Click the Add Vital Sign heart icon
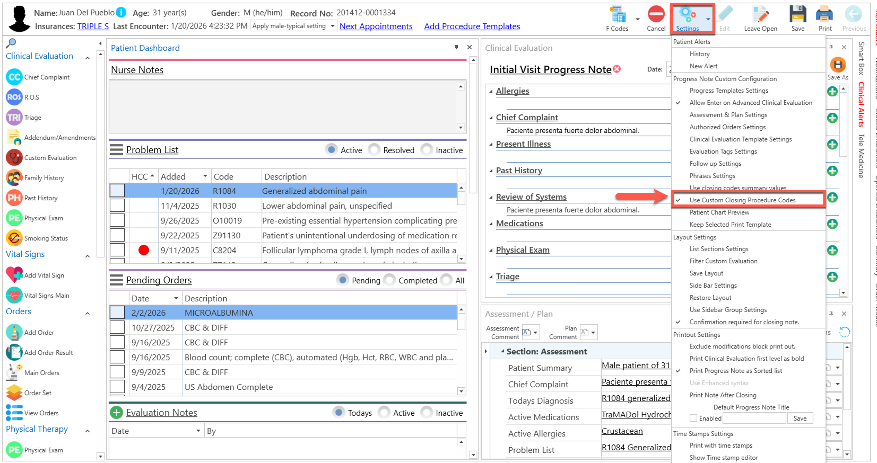This screenshot has width=877, height=463. (x=14, y=275)
